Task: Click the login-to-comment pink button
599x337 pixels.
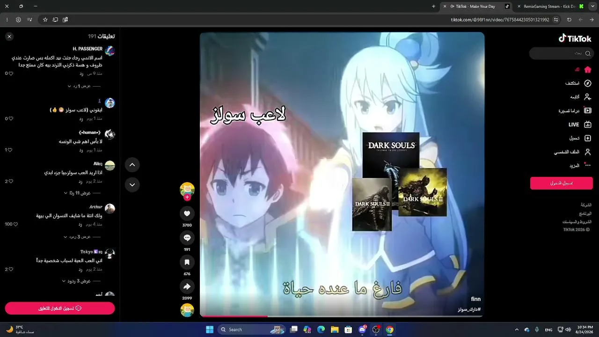Action: (x=60, y=308)
